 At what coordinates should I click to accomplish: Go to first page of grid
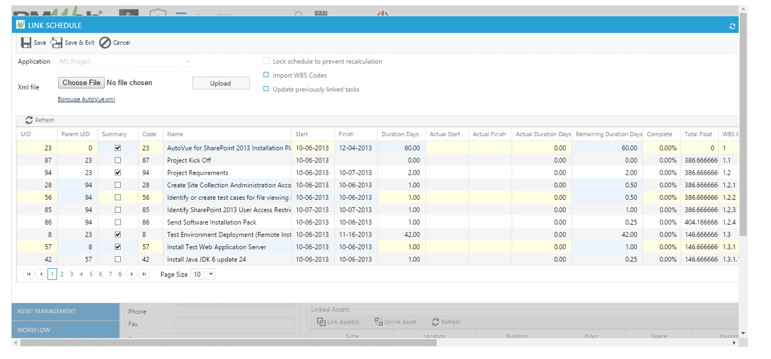point(28,274)
